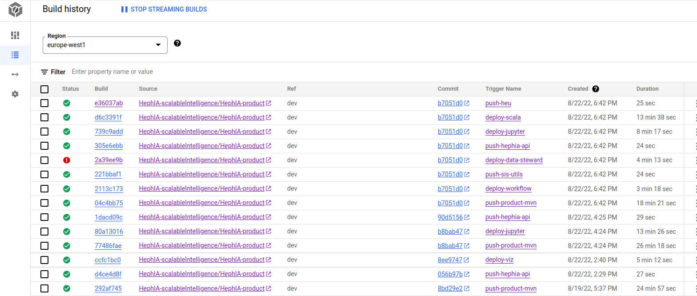
Task: Select the Build history list icon
Action: tap(15, 55)
